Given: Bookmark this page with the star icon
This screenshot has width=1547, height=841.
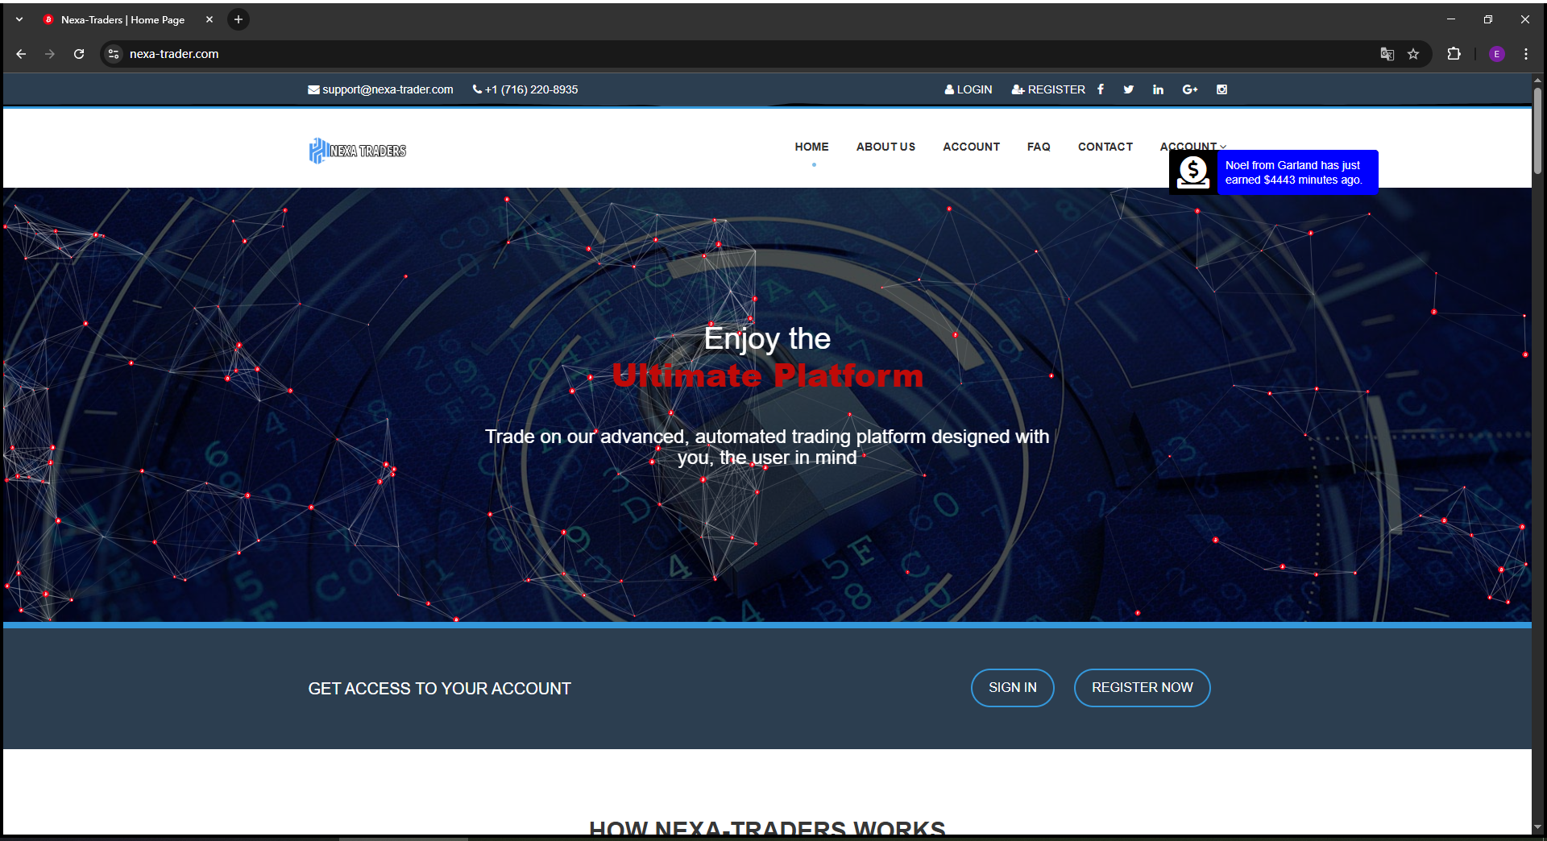Looking at the screenshot, I should (1413, 54).
